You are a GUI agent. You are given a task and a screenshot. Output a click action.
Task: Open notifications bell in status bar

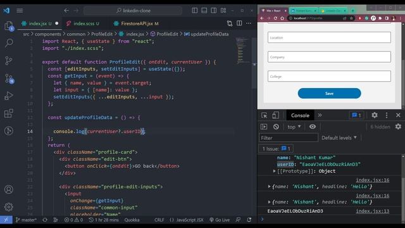tap(249, 220)
